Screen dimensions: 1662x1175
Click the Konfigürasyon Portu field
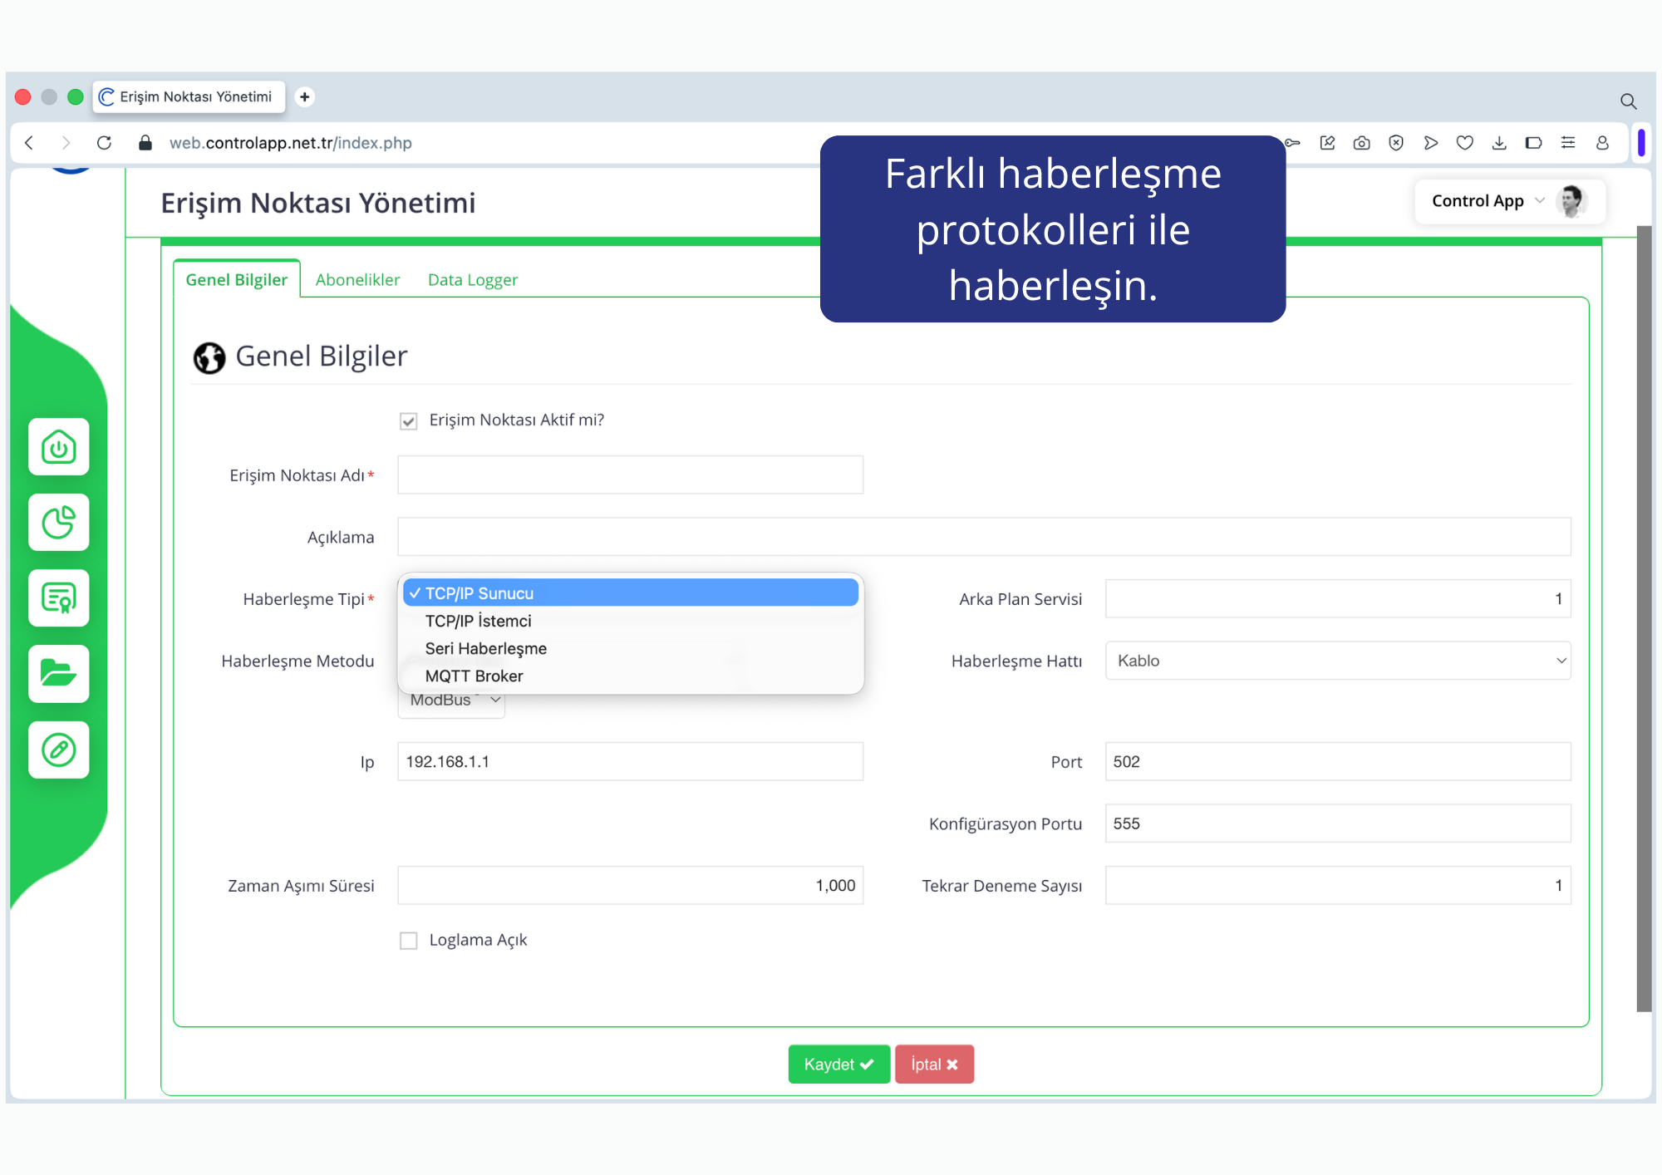pos(1338,823)
